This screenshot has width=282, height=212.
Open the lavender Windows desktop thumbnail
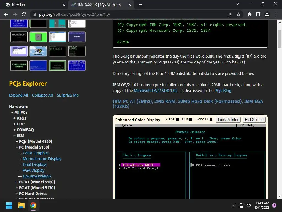click(19, 51)
